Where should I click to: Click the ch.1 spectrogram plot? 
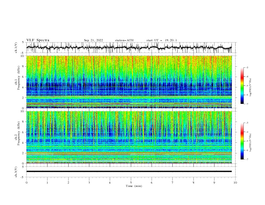click(x=129, y=82)
